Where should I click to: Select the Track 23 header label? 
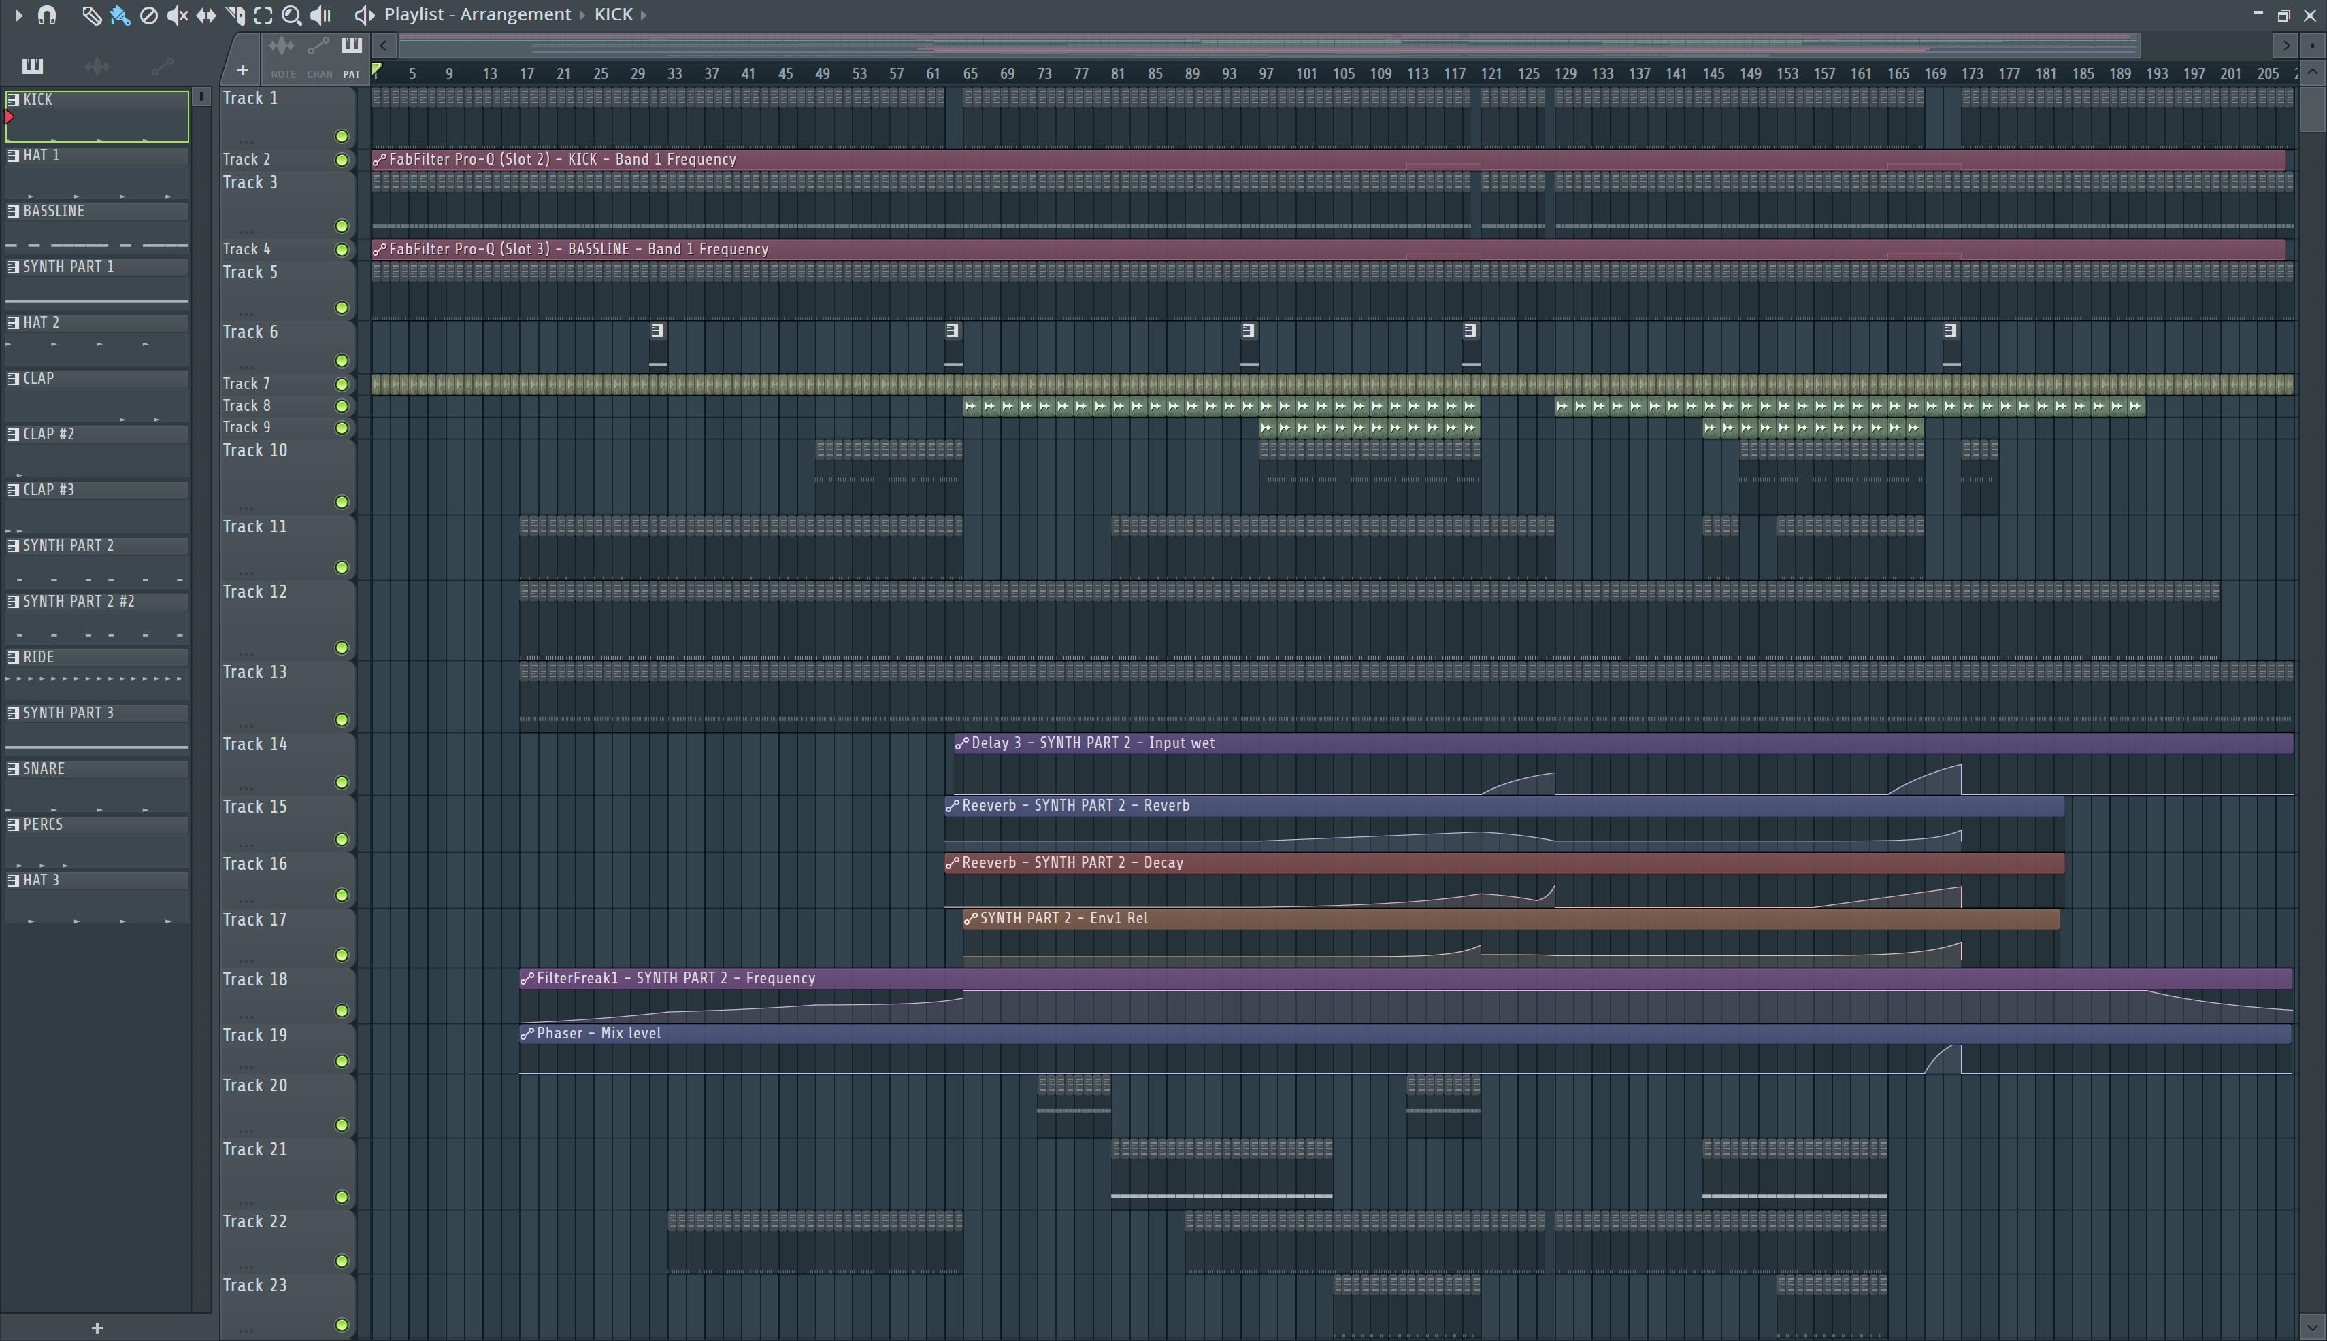[x=255, y=1285]
